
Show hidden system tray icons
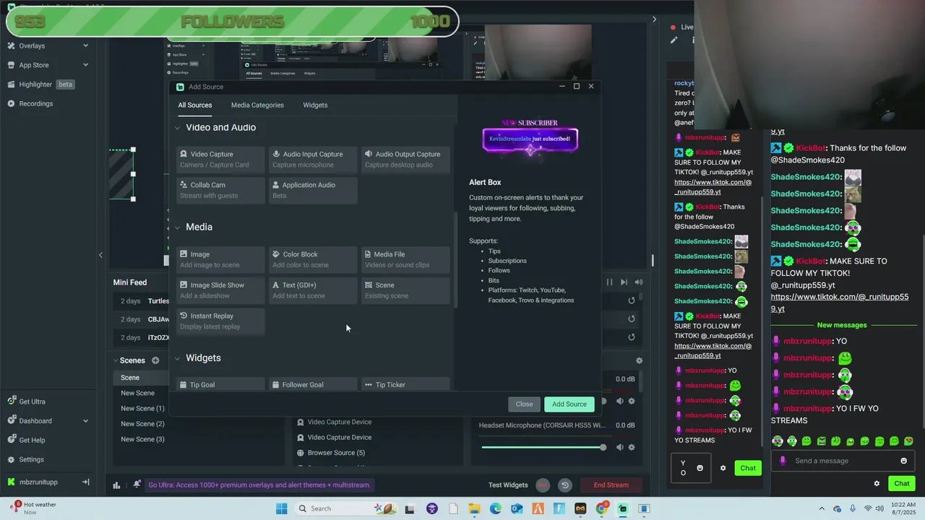[822, 508]
